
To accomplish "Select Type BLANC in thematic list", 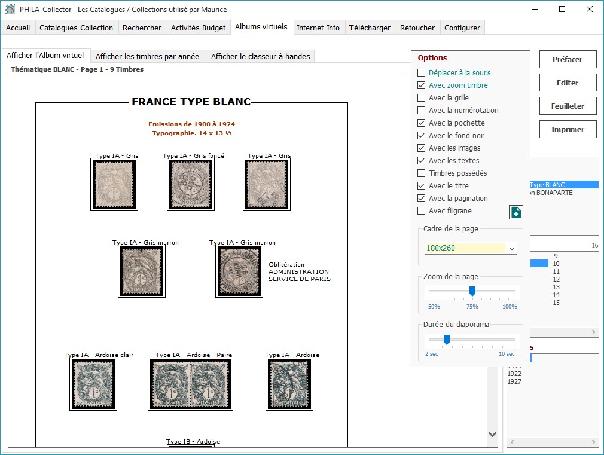I will [564, 185].
